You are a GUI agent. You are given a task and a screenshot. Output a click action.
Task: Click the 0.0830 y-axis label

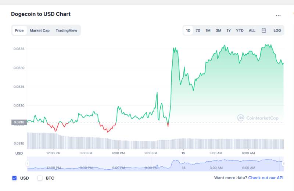coord(19,68)
